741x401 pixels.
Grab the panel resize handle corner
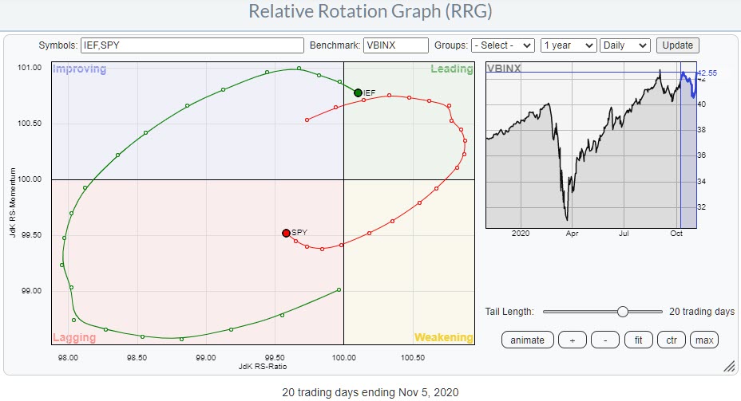coord(728,367)
